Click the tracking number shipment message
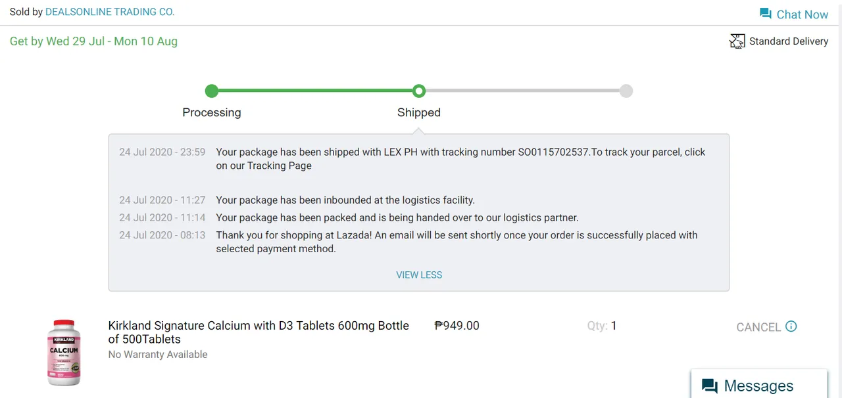842x398 pixels. click(460, 158)
